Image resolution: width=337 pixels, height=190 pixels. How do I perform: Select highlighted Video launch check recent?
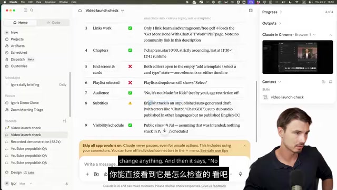[x=36, y=135]
